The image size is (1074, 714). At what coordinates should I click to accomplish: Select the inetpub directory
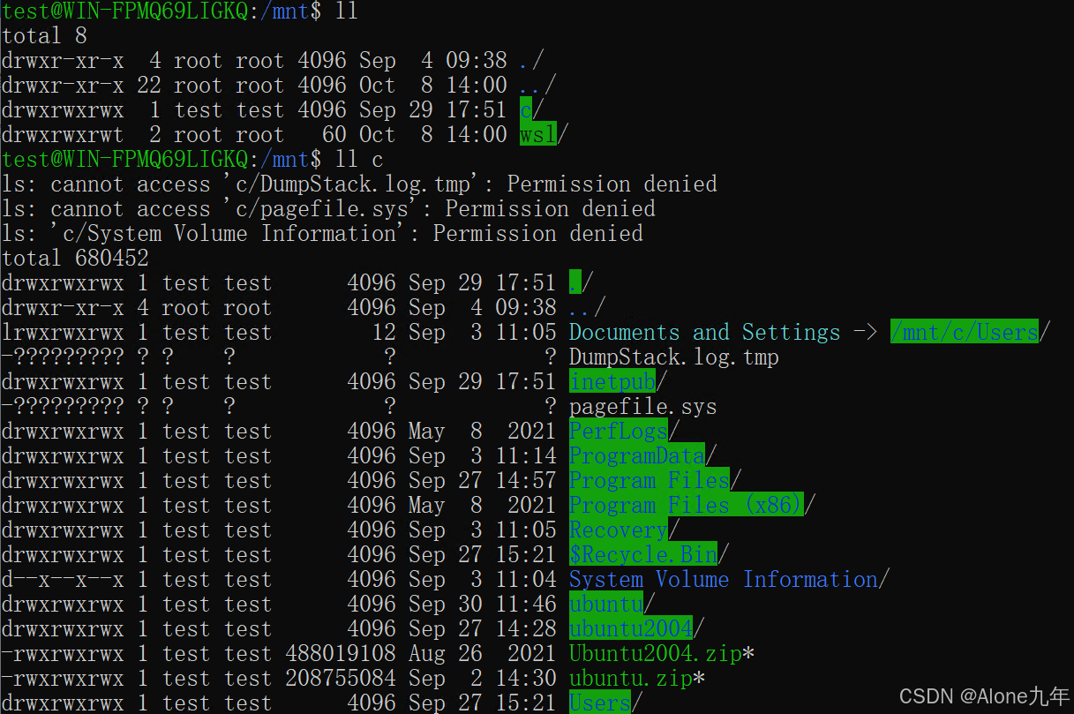(x=612, y=381)
